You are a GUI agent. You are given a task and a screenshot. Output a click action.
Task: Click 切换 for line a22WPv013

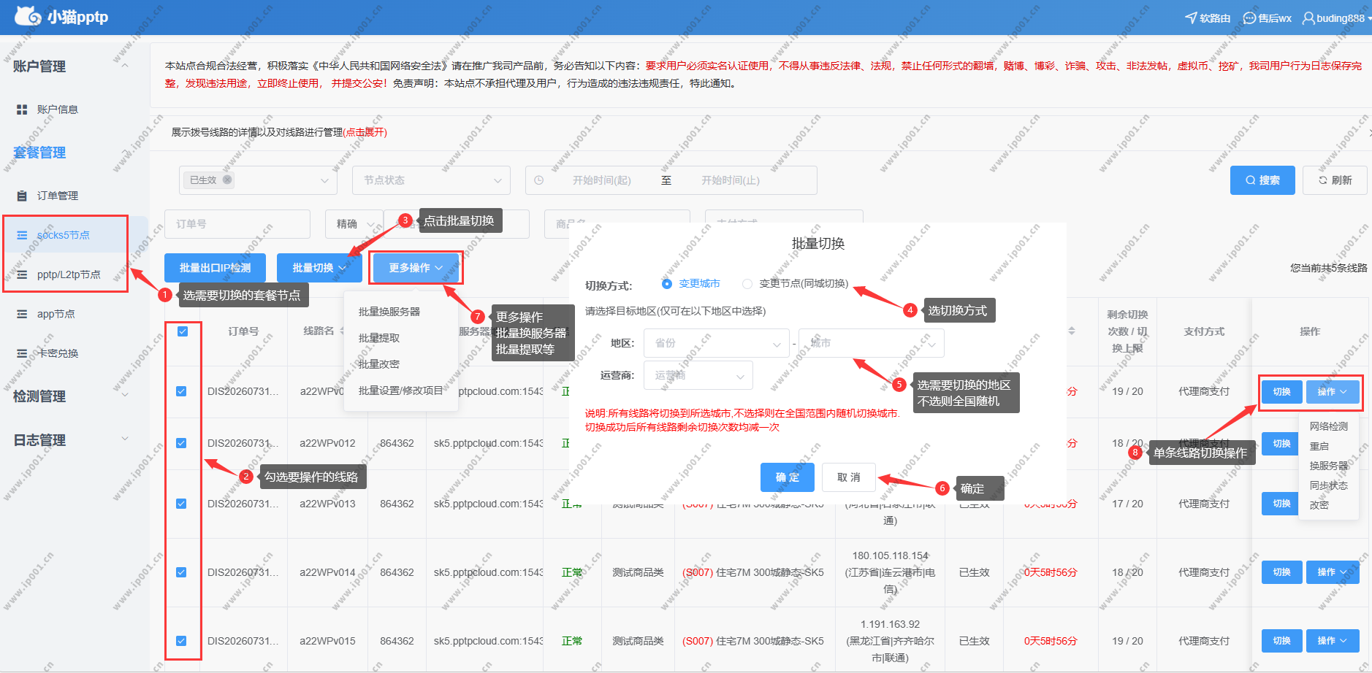[1281, 504]
